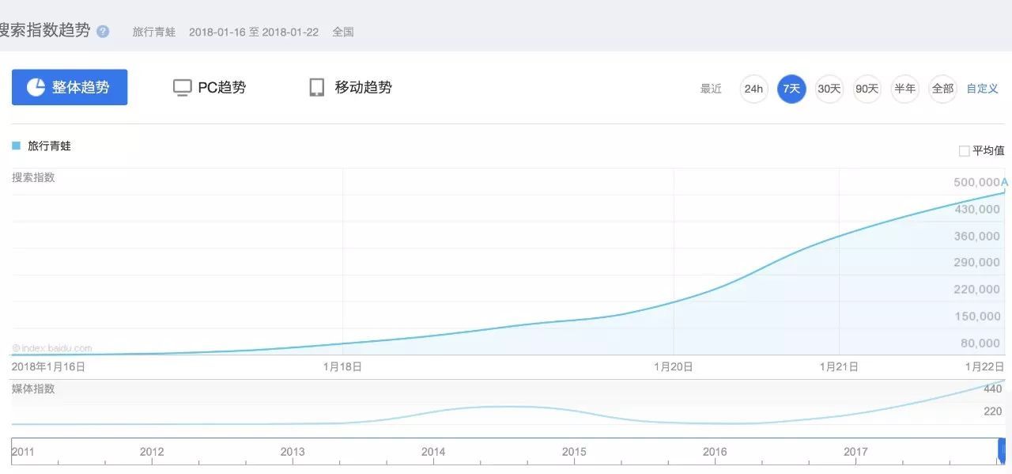Screen dimensions: 1012x474
Task: Click the A marker at the curve's end
Action: [x=1005, y=182]
